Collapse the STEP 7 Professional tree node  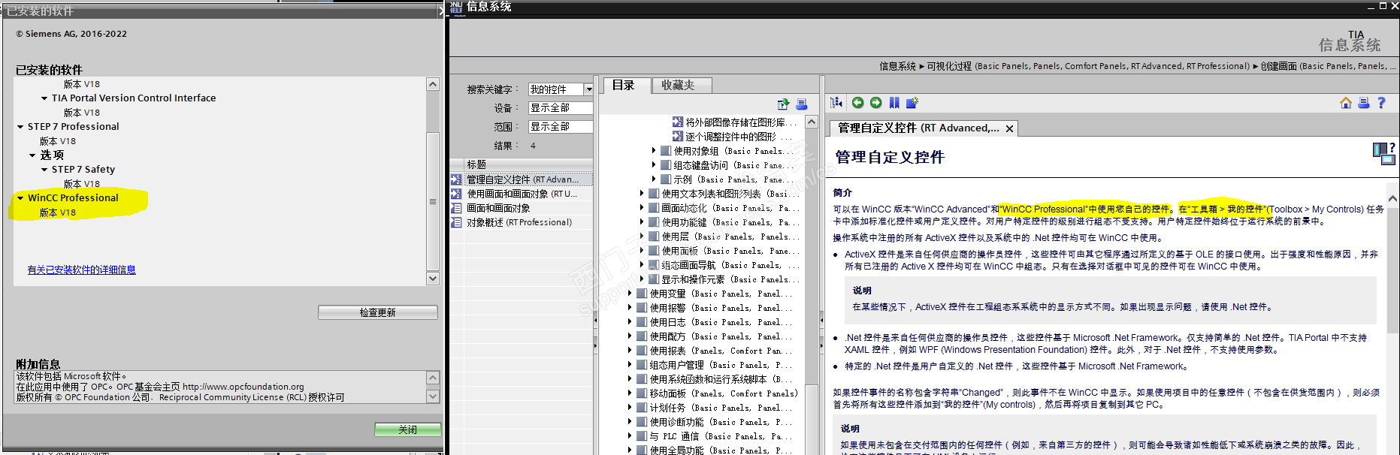pyautogui.click(x=20, y=127)
